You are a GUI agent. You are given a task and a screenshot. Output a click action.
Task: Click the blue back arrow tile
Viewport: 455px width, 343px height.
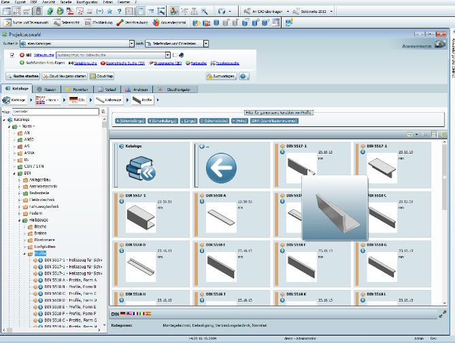pos(220,166)
